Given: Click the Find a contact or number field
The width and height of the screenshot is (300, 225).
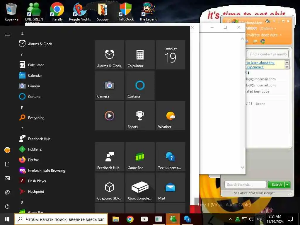Looking at the screenshot, I should tap(268, 54).
